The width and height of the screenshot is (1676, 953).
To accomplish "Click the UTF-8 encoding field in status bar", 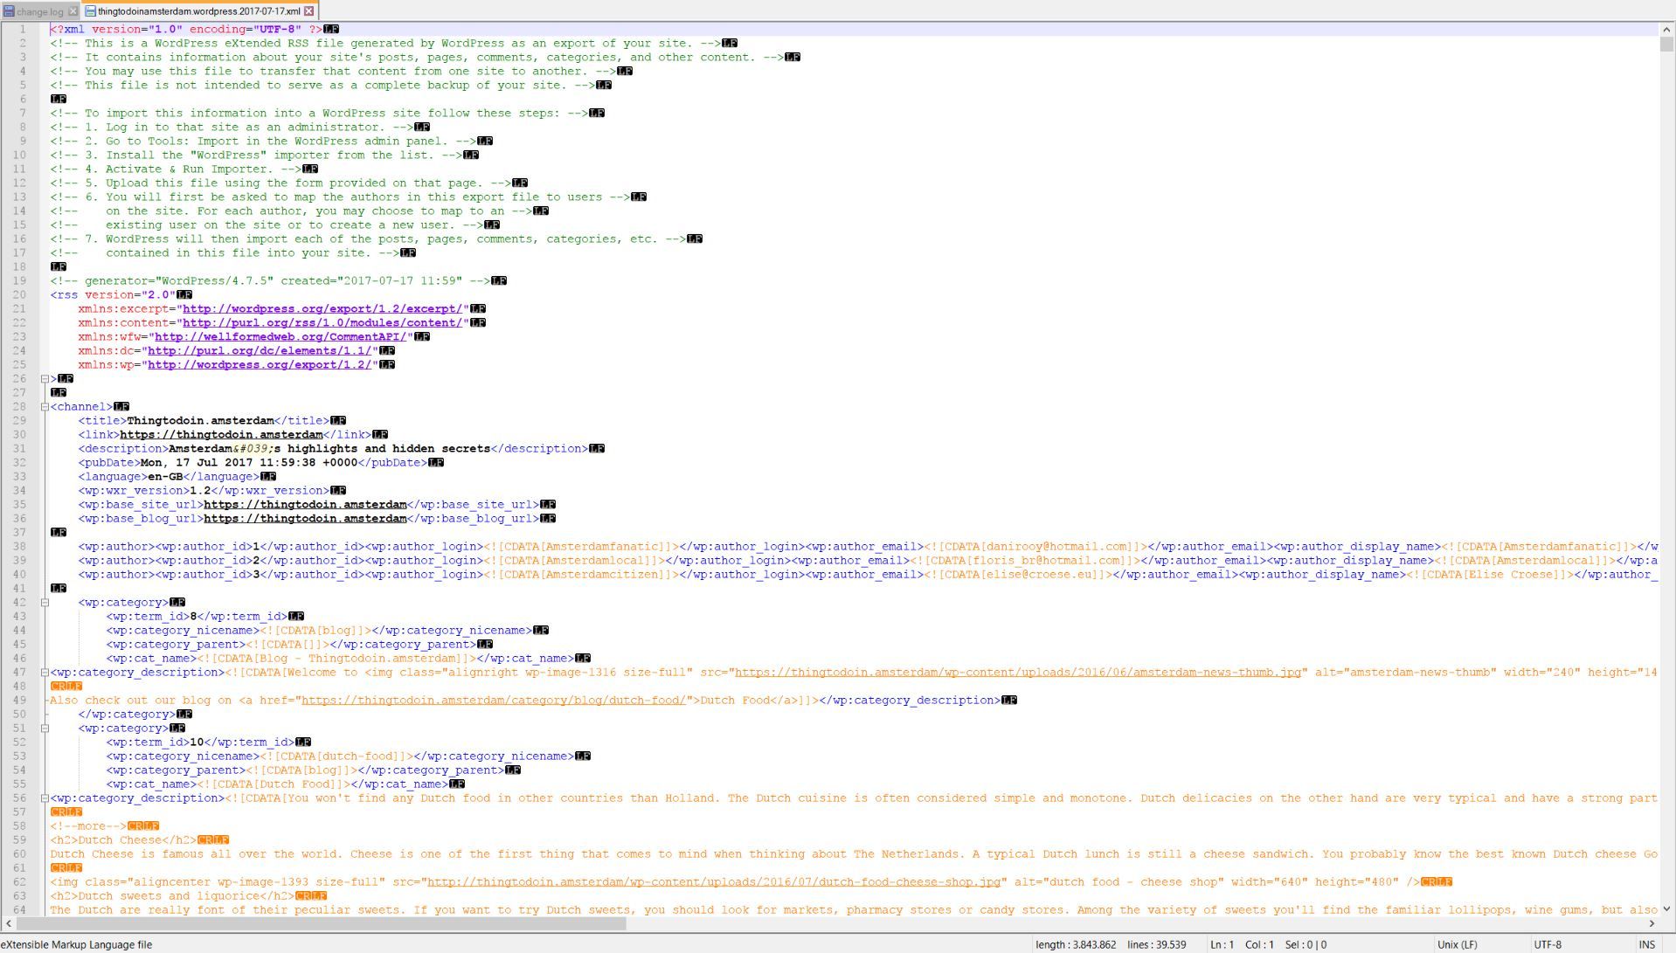I will coord(1547,944).
